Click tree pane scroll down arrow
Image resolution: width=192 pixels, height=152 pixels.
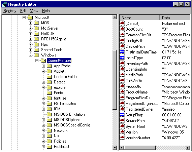click(115, 148)
